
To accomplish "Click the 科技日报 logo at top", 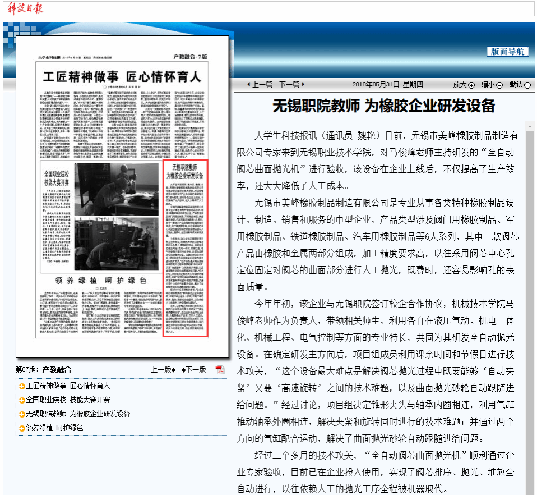I will [24, 8].
